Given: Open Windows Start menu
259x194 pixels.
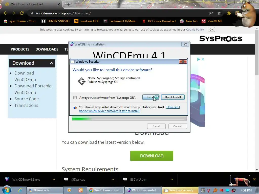Looking at the screenshot, I should (x=7, y=190).
